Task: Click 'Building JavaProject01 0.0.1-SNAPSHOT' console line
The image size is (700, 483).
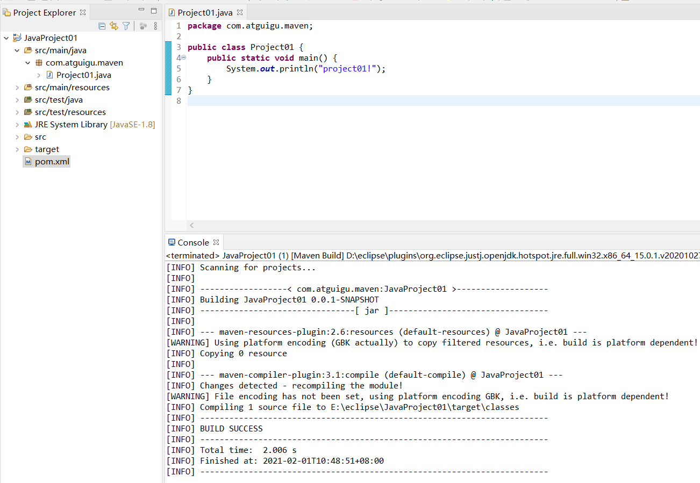Action: (x=273, y=299)
